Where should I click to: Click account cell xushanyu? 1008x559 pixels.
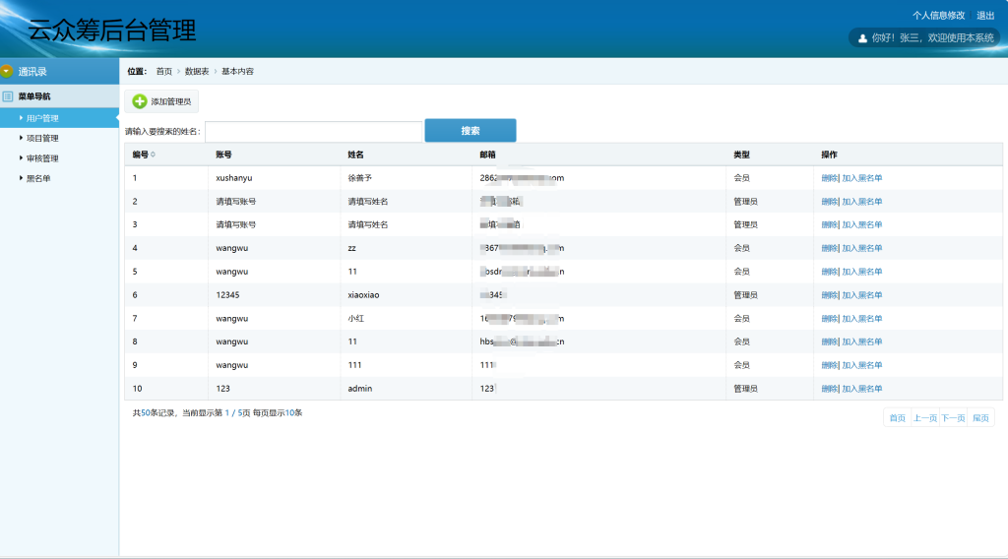tap(234, 178)
